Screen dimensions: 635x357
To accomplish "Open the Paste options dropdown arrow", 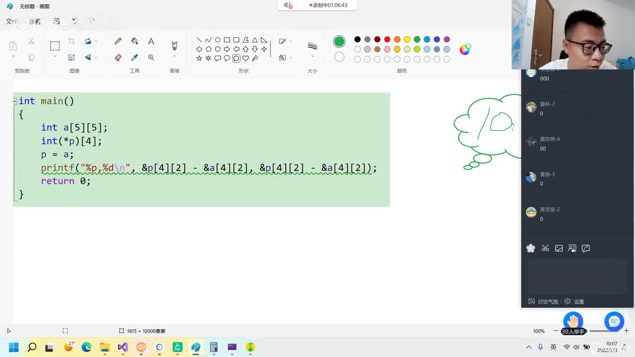I will (x=13, y=57).
